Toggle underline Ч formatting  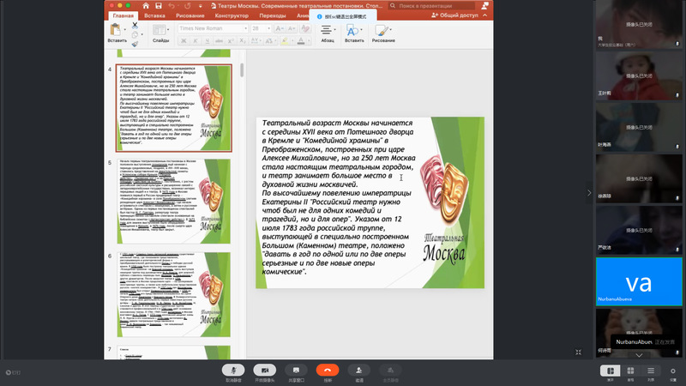tap(207, 40)
